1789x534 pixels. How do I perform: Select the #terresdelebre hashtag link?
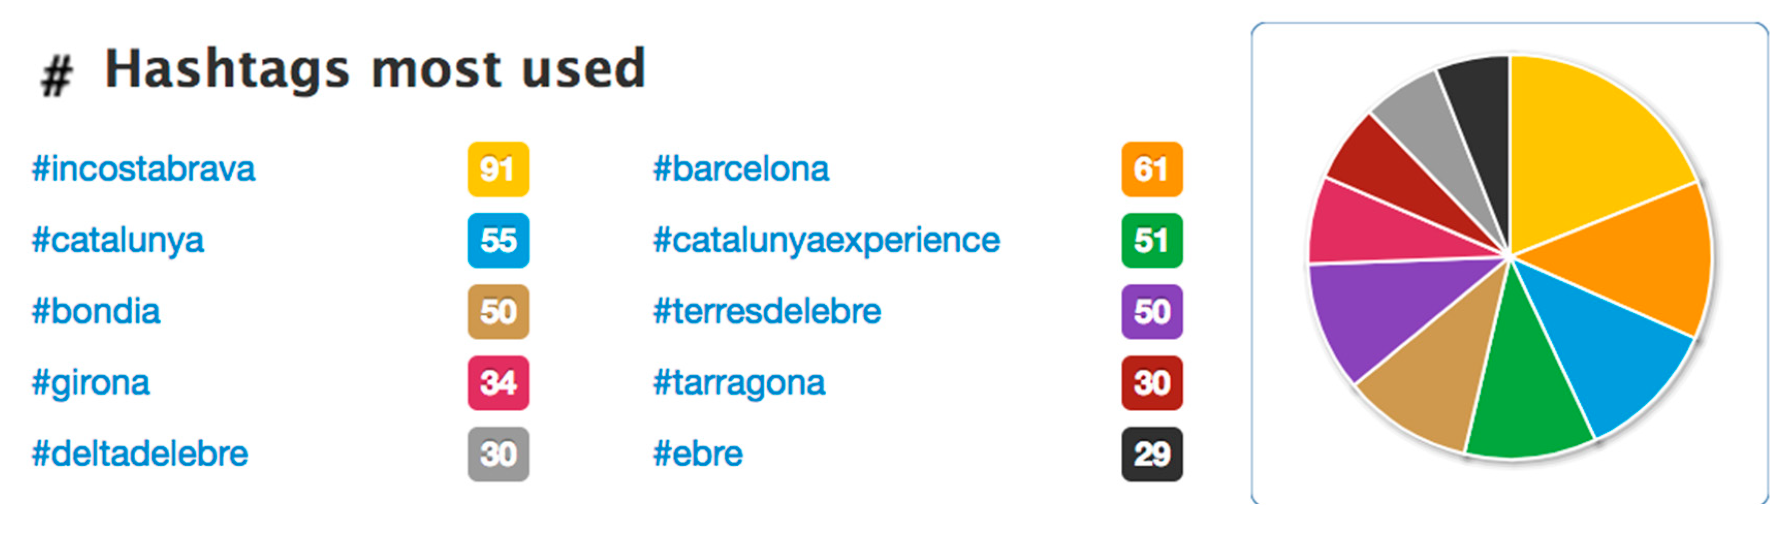click(767, 312)
